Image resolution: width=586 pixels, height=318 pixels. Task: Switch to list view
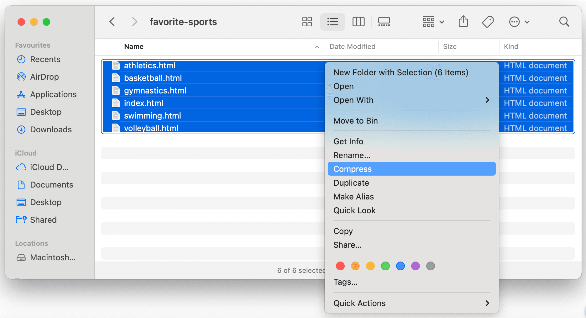[332, 22]
